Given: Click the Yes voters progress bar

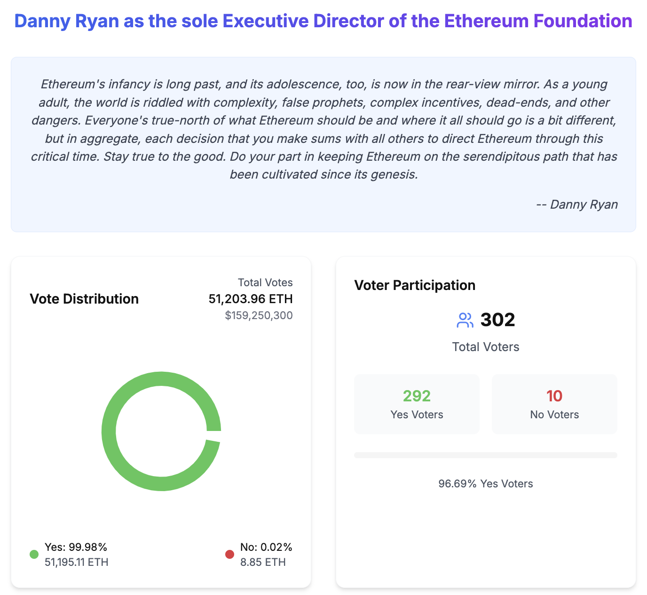Looking at the screenshot, I should tap(485, 455).
